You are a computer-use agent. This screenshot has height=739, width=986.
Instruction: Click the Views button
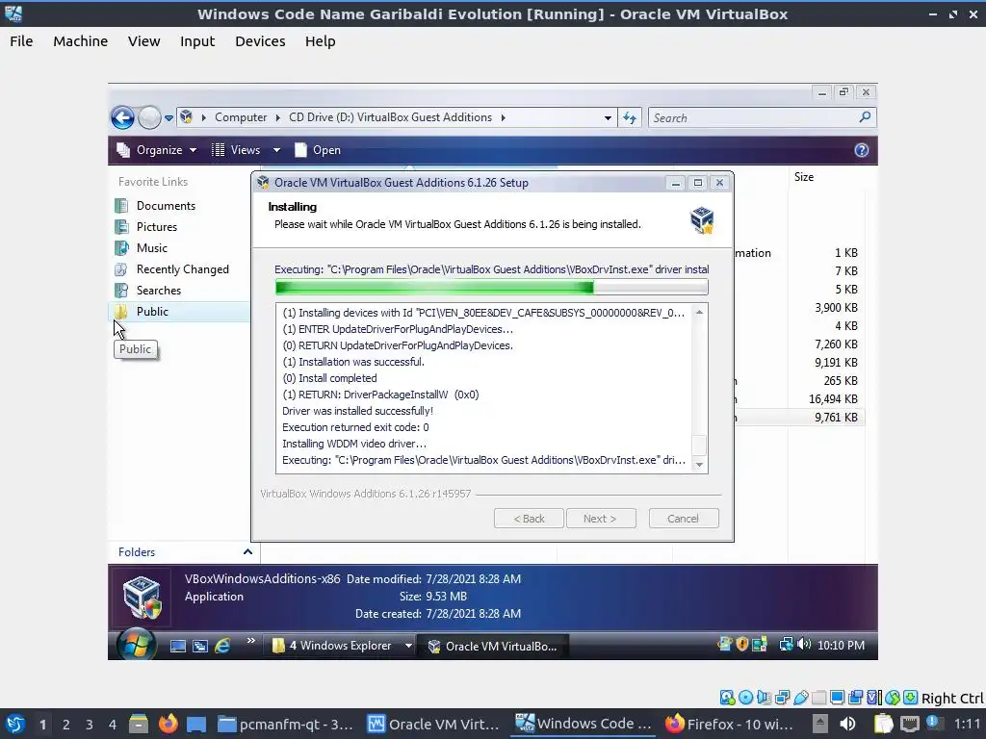click(237, 150)
